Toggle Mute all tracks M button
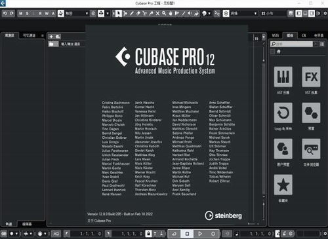 point(20,14)
